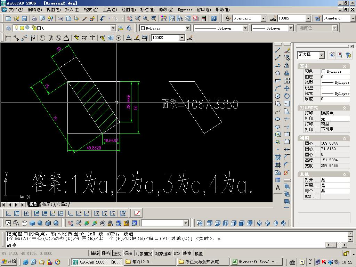Toggle ortho mode 正交
This screenshot has height=267, width=356.
(x=117, y=253)
